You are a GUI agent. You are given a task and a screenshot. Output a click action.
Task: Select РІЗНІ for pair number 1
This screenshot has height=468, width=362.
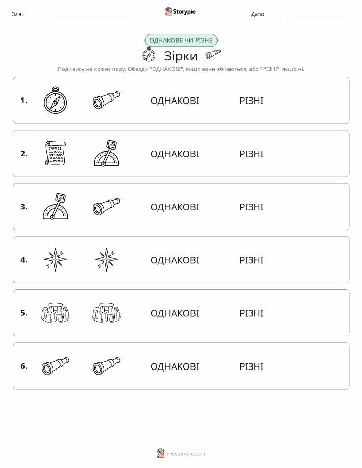coord(252,101)
